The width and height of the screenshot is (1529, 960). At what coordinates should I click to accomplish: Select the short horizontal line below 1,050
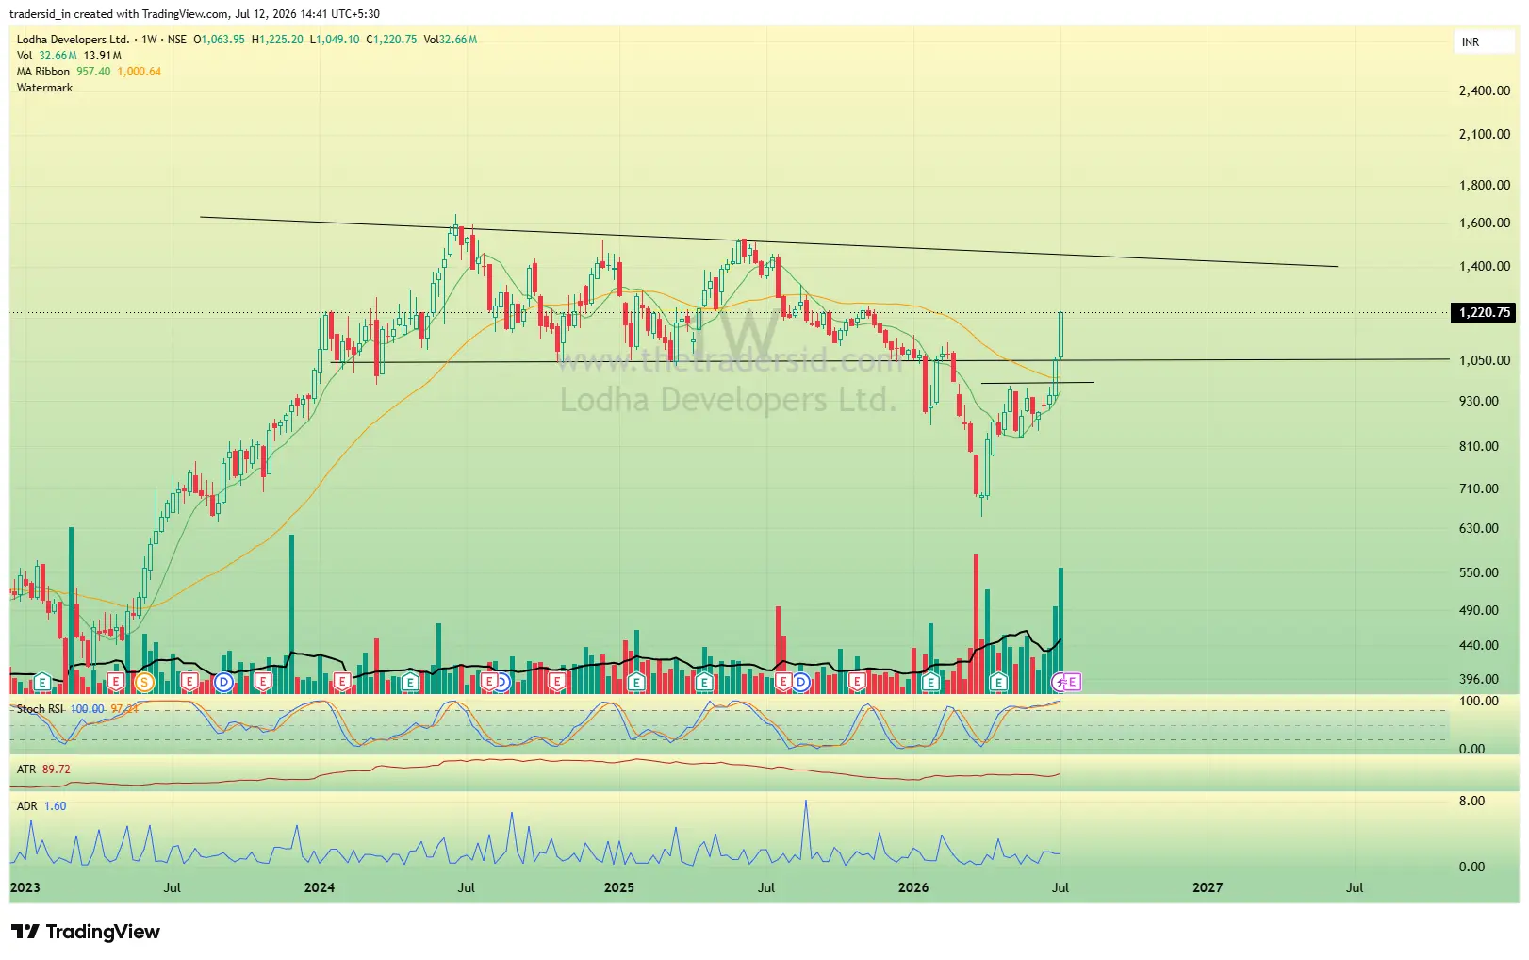point(1038,382)
